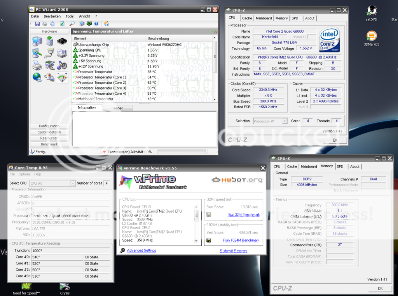Viewport: 398px width, 296px height.
Task: Click the Ressourcen section button
Action: 49,138
